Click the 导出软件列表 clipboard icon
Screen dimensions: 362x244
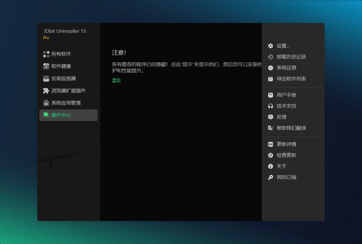click(270, 79)
